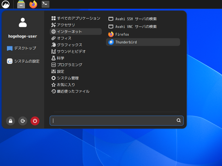Log out using the exit-arrow button

point(23,121)
